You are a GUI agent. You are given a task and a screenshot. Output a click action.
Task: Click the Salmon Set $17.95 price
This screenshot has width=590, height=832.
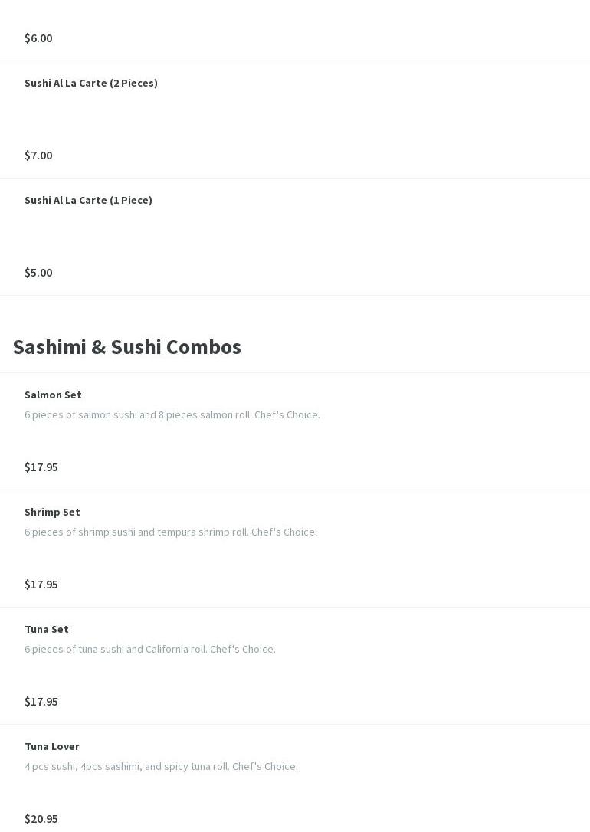click(x=41, y=467)
